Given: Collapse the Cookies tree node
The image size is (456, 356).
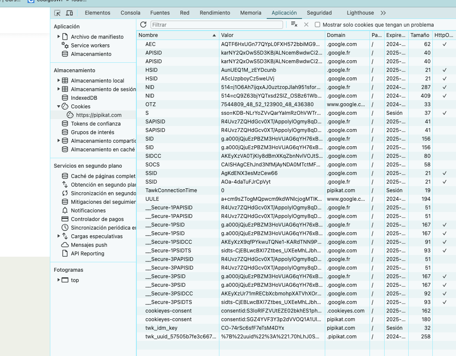Looking at the screenshot, I should pos(59,106).
